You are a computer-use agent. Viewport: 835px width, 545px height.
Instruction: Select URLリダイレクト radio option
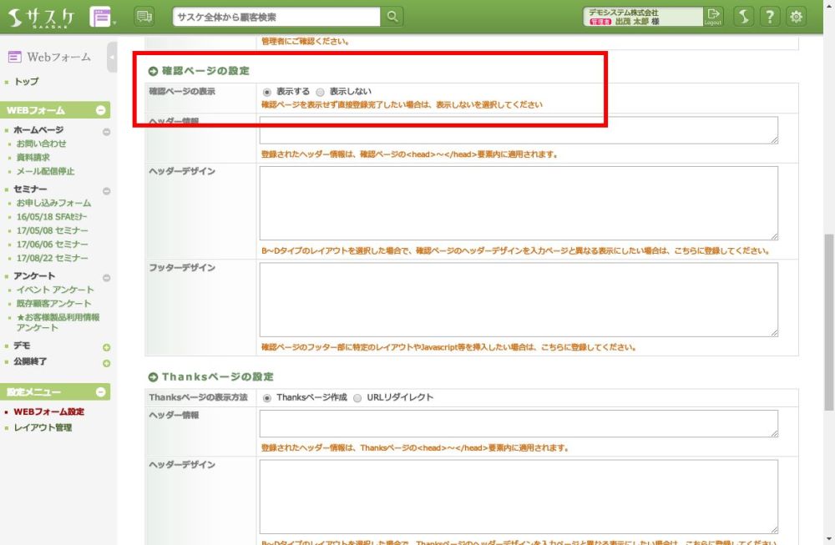point(357,398)
